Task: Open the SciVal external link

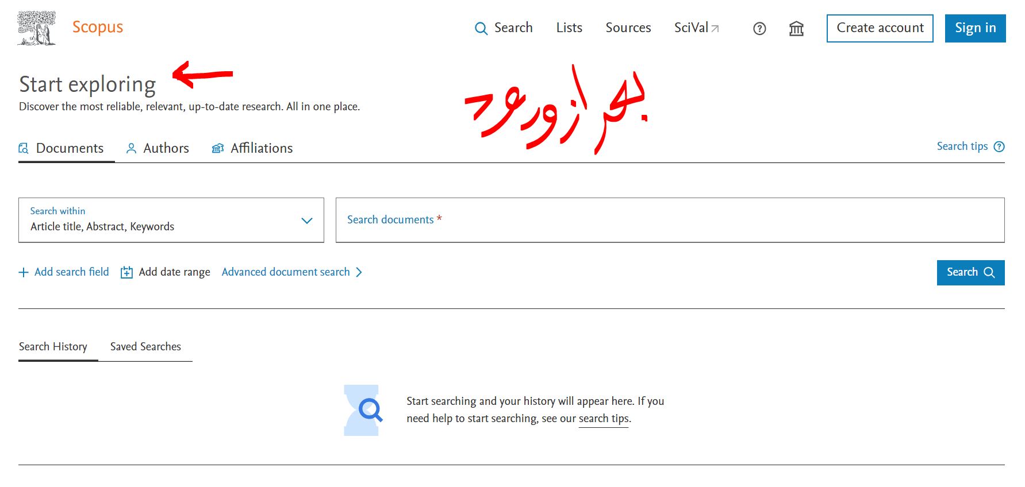Action: pyautogui.click(x=696, y=28)
